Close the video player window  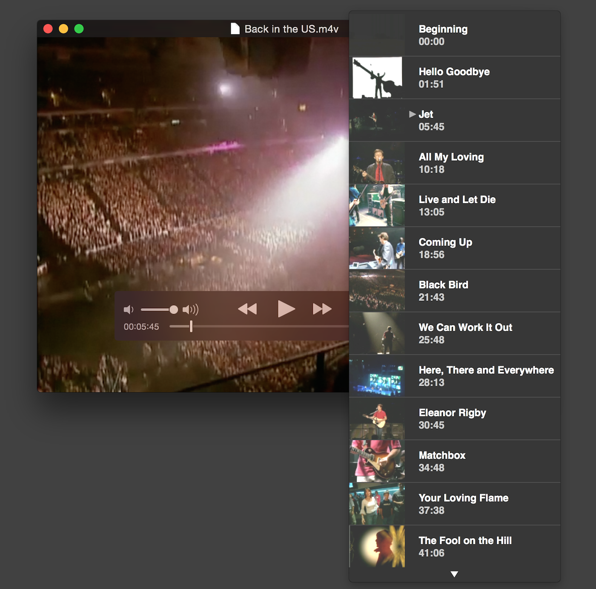click(48, 29)
